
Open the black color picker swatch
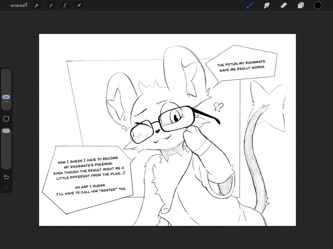318,5
